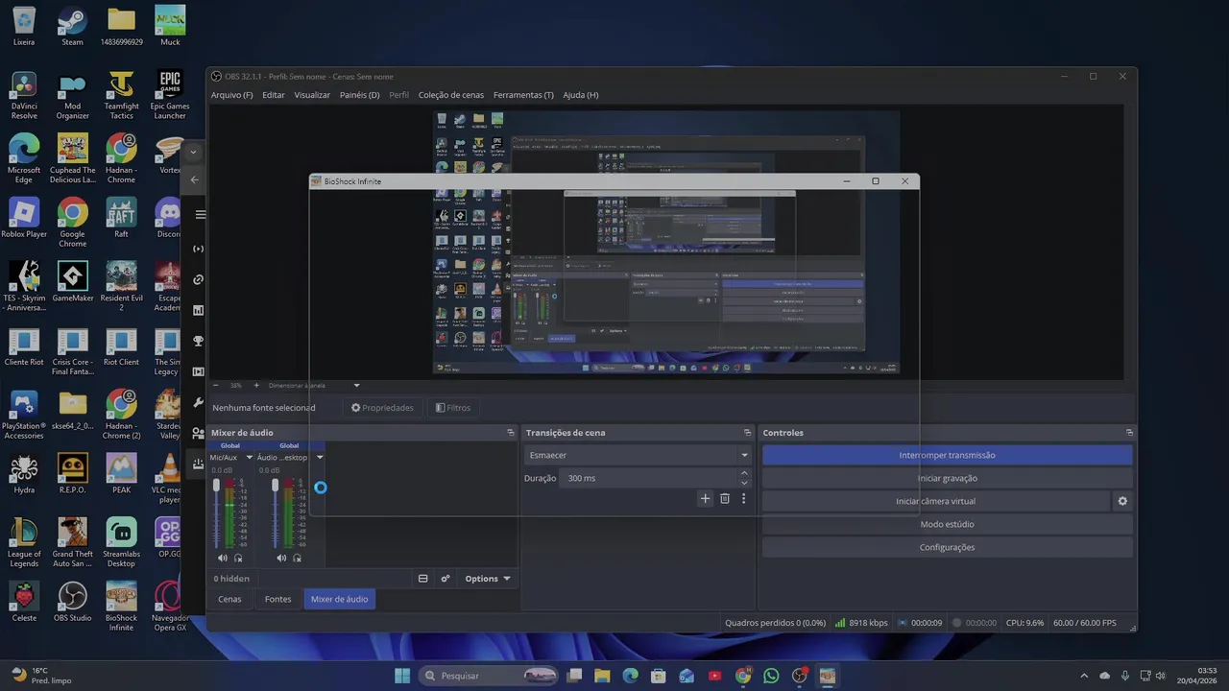Image resolution: width=1229 pixels, height=691 pixels.
Task: Open the sidebar hamburger menu
Action: point(200,214)
